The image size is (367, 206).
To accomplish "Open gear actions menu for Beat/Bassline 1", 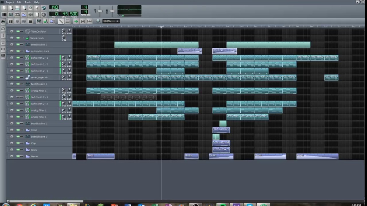I will click(x=12, y=84).
